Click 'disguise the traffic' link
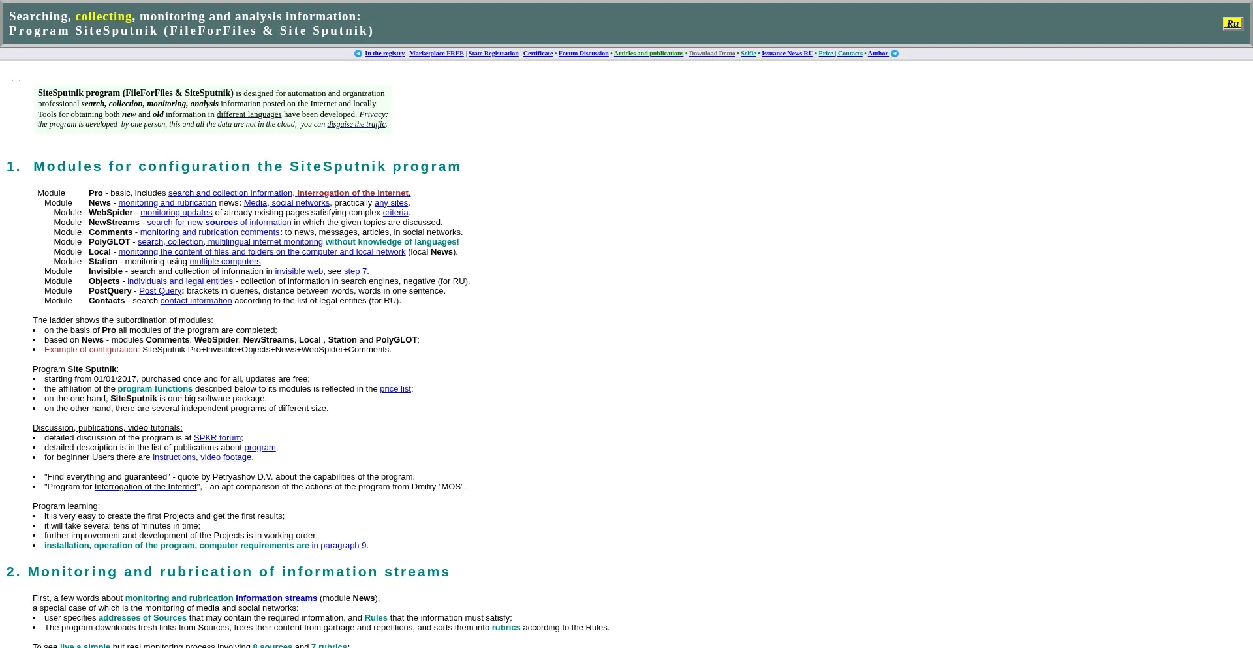 point(356,124)
